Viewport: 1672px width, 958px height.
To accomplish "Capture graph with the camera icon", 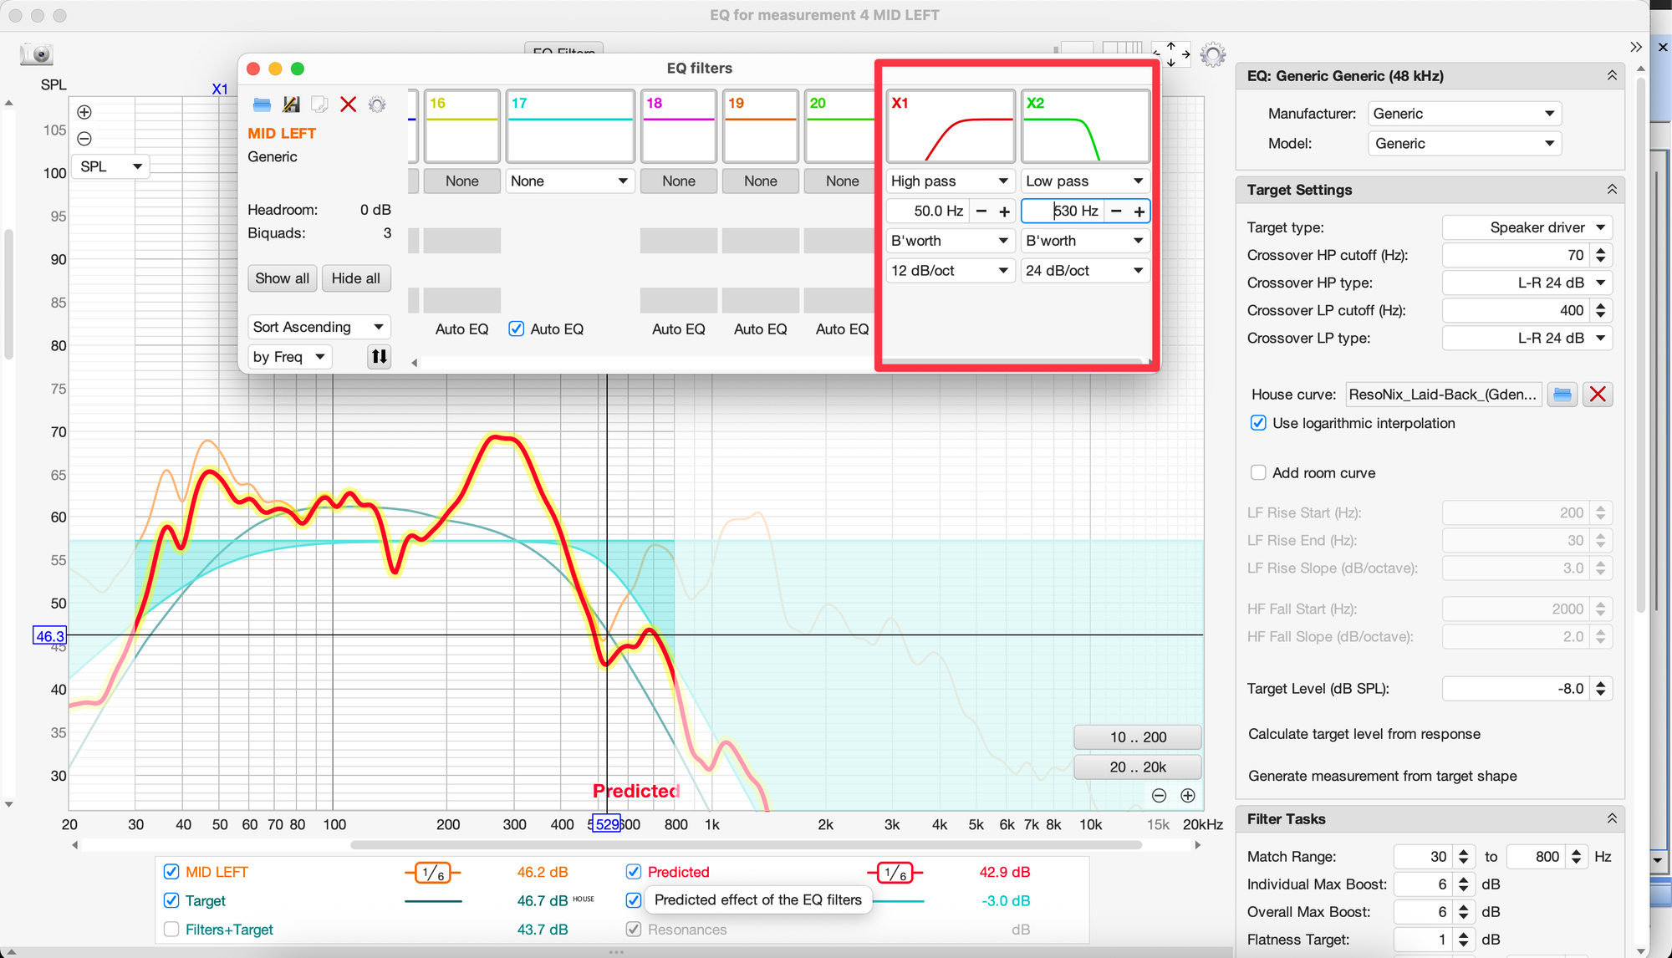I will (37, 55).
